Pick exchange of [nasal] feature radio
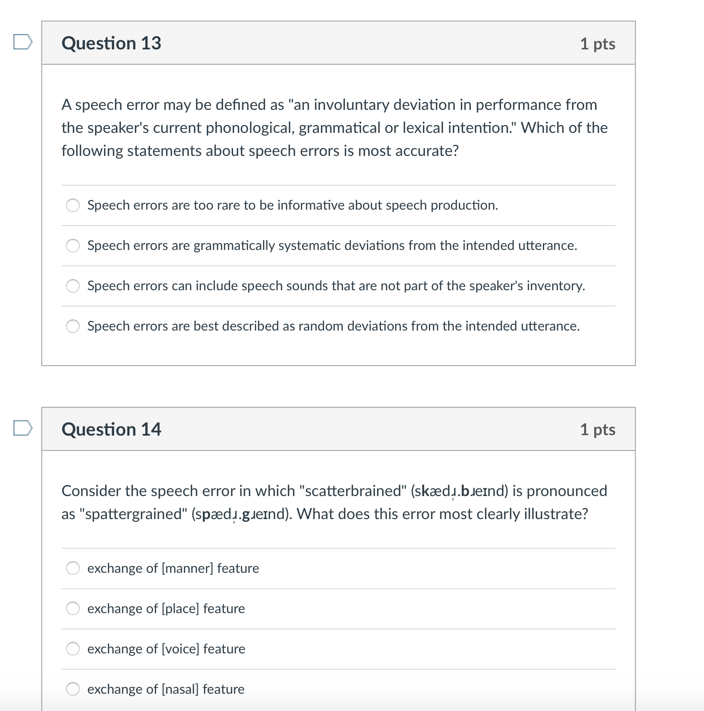Viewport: 704px width, 711px height. 73,689
